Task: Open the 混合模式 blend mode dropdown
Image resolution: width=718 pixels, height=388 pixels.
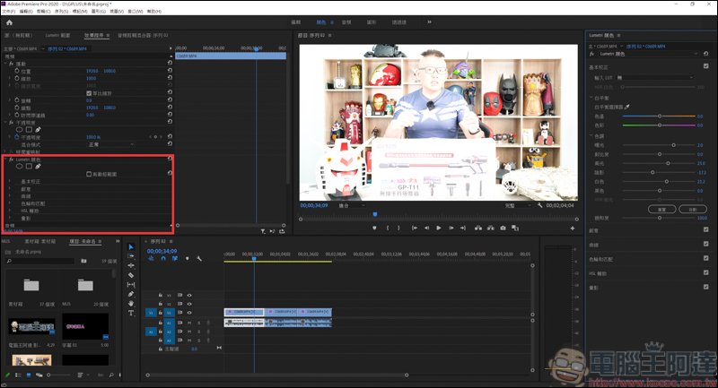Action: click(108, 143)
